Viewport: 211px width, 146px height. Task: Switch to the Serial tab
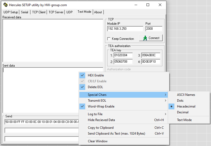point(24,12)
